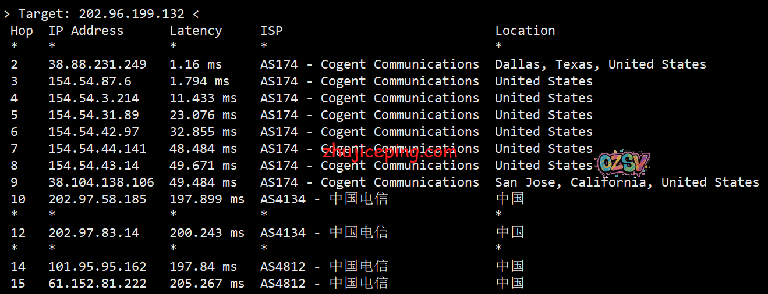Click the ISP column header
The image size is (768, 294).
(271, 31)
